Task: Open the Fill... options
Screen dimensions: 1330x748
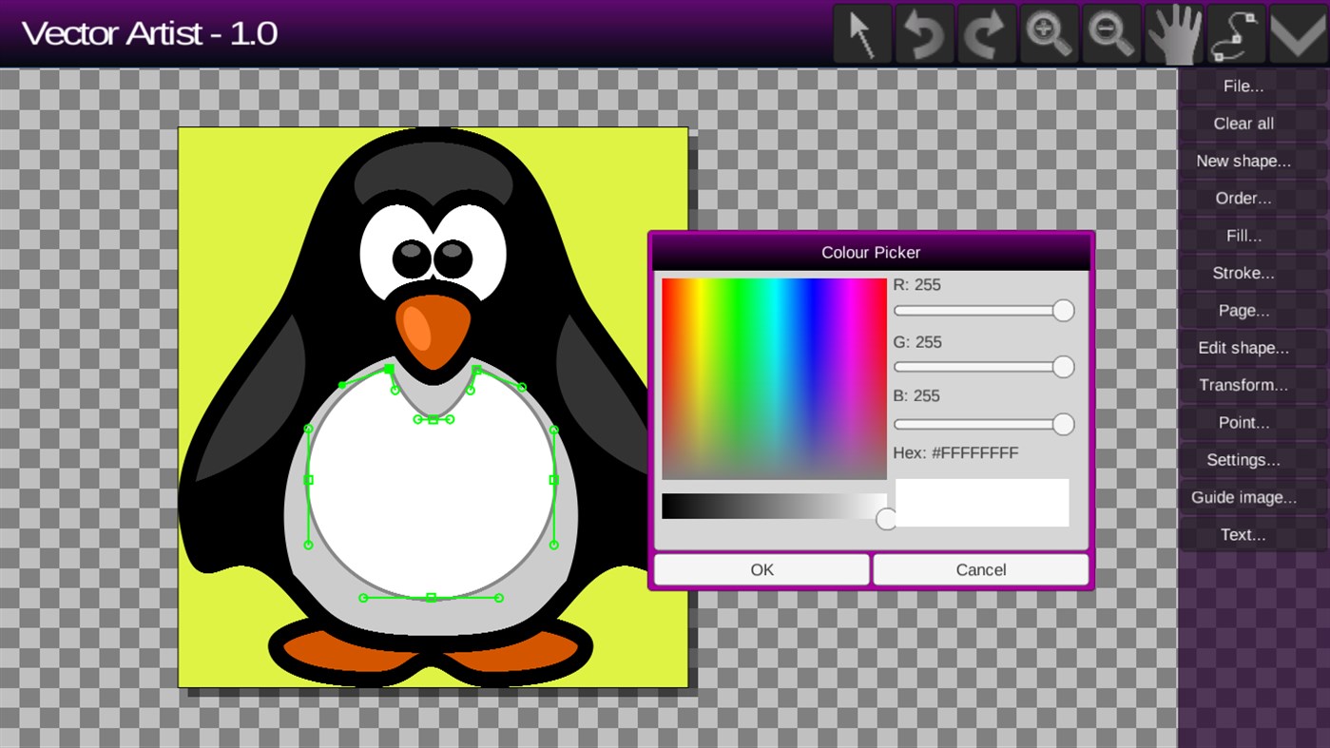Action: point(1243,235)
